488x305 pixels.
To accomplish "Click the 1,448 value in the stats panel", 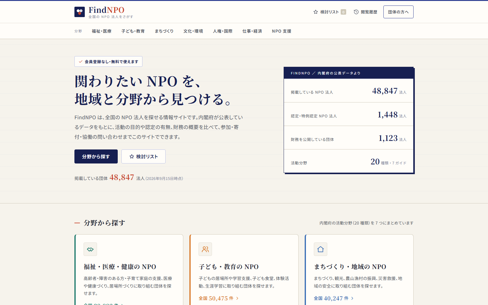I will coord(388,115).
